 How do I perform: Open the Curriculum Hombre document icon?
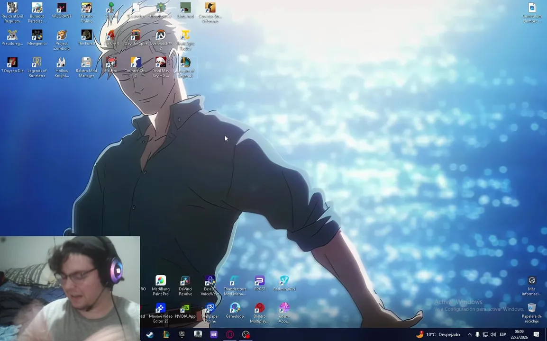coord(532,13)
